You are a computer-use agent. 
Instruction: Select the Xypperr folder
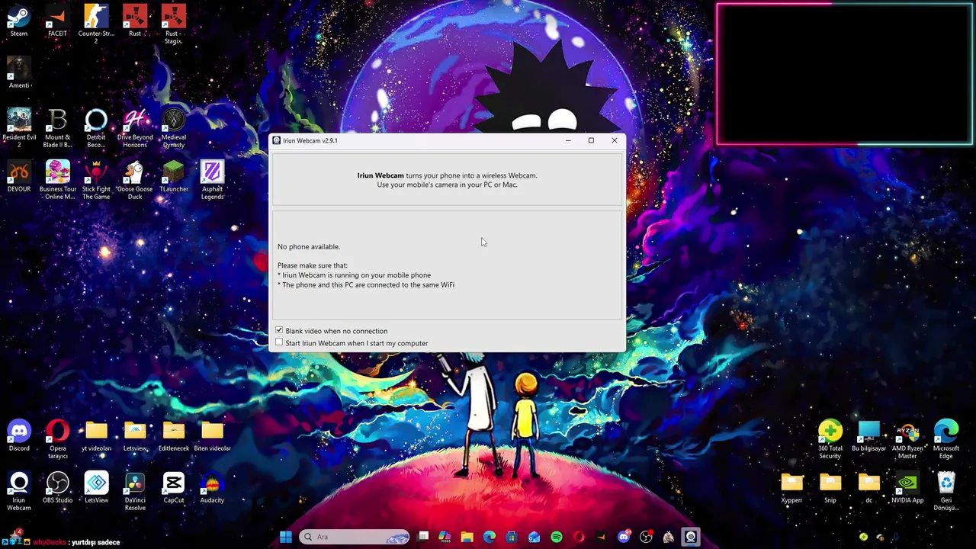pos(791,488)
